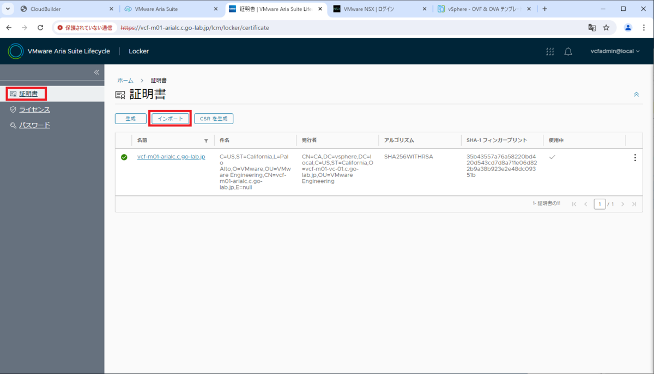Bookmark this page with star icon
Screen dimensions: 654x374
click(x=606, y=28)
